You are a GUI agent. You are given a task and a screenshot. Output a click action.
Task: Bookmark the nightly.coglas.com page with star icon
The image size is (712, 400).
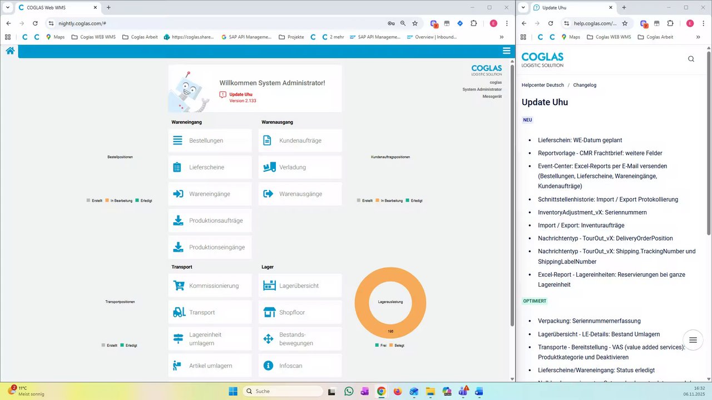[415, 23]
